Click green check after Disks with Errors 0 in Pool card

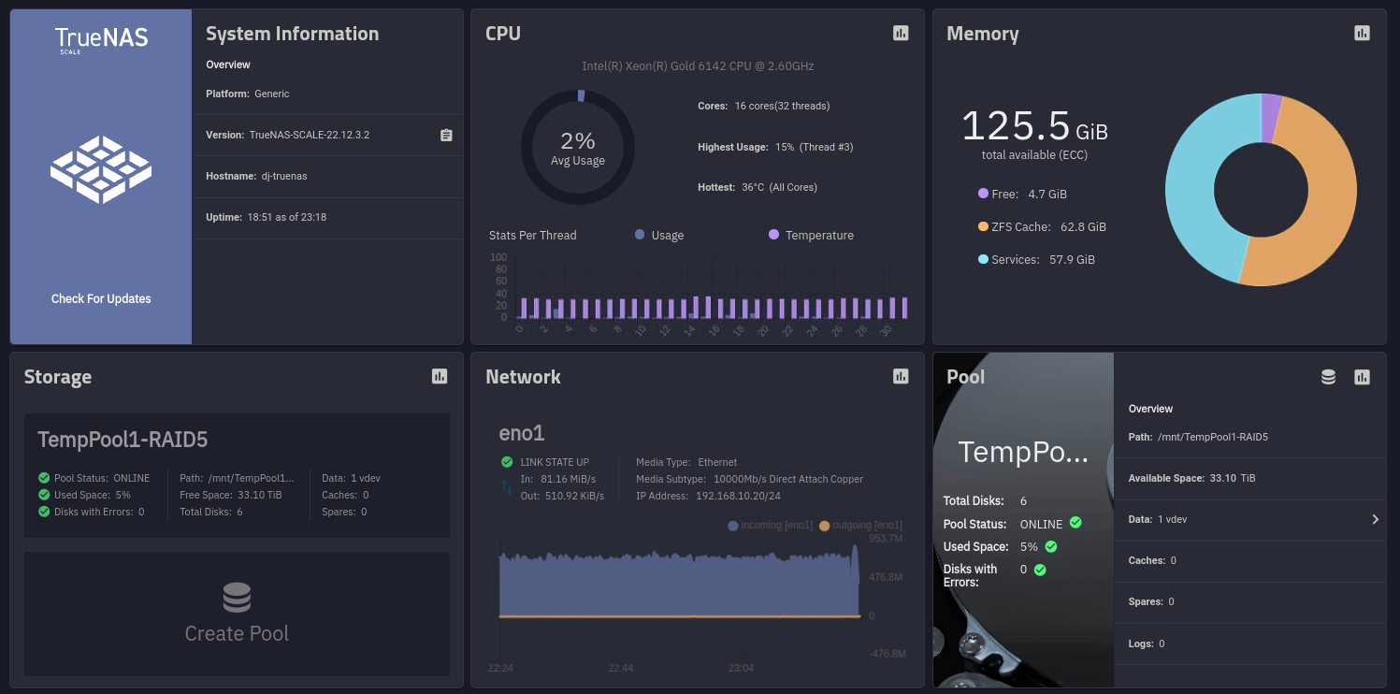[1040, 569]
